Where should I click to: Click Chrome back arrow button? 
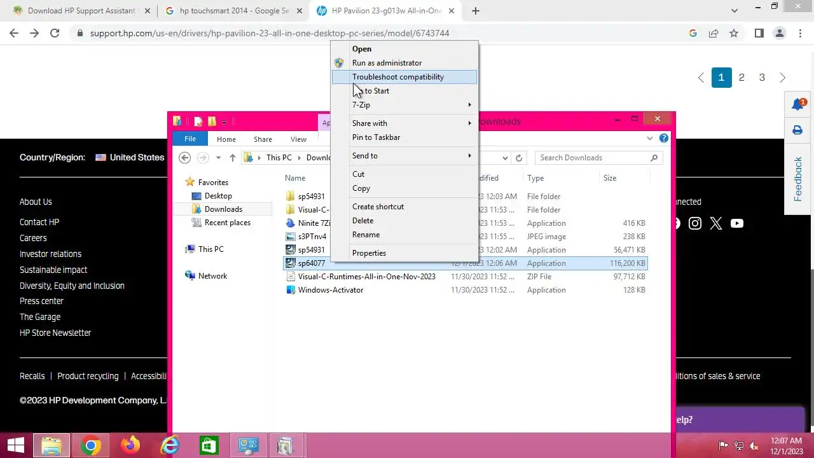pos(14,33)
